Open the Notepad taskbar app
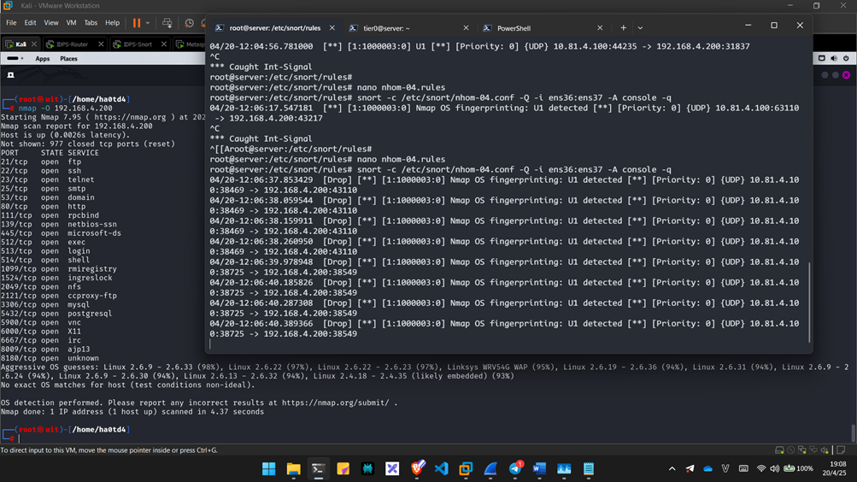 tap(589, 468)
